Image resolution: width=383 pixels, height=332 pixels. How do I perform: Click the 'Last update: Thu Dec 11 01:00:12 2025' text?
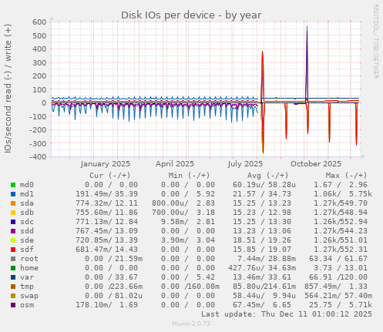(287, 314)
